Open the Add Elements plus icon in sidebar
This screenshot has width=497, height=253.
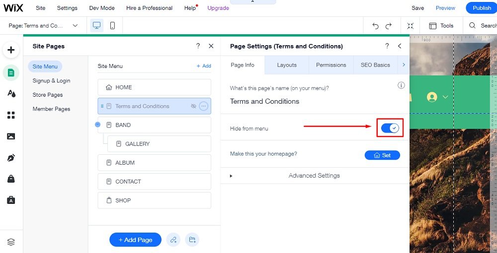click(x=11, y=50)
